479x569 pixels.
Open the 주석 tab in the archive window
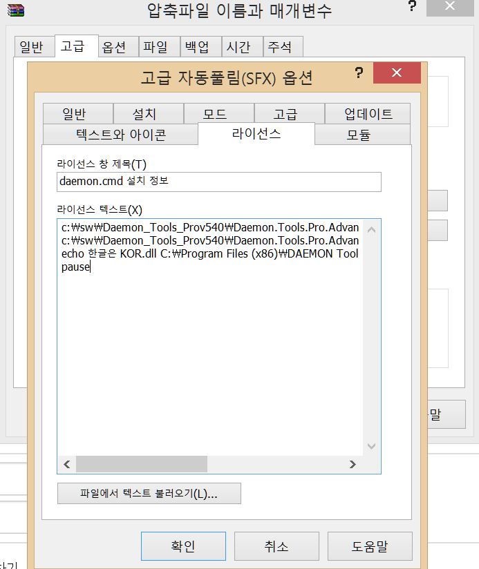[283, 47]
